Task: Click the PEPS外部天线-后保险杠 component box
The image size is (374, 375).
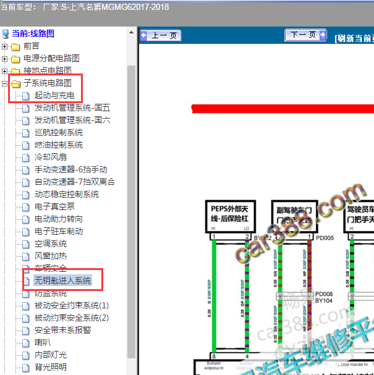Action: pyautogui.click(x=231, y=217)
